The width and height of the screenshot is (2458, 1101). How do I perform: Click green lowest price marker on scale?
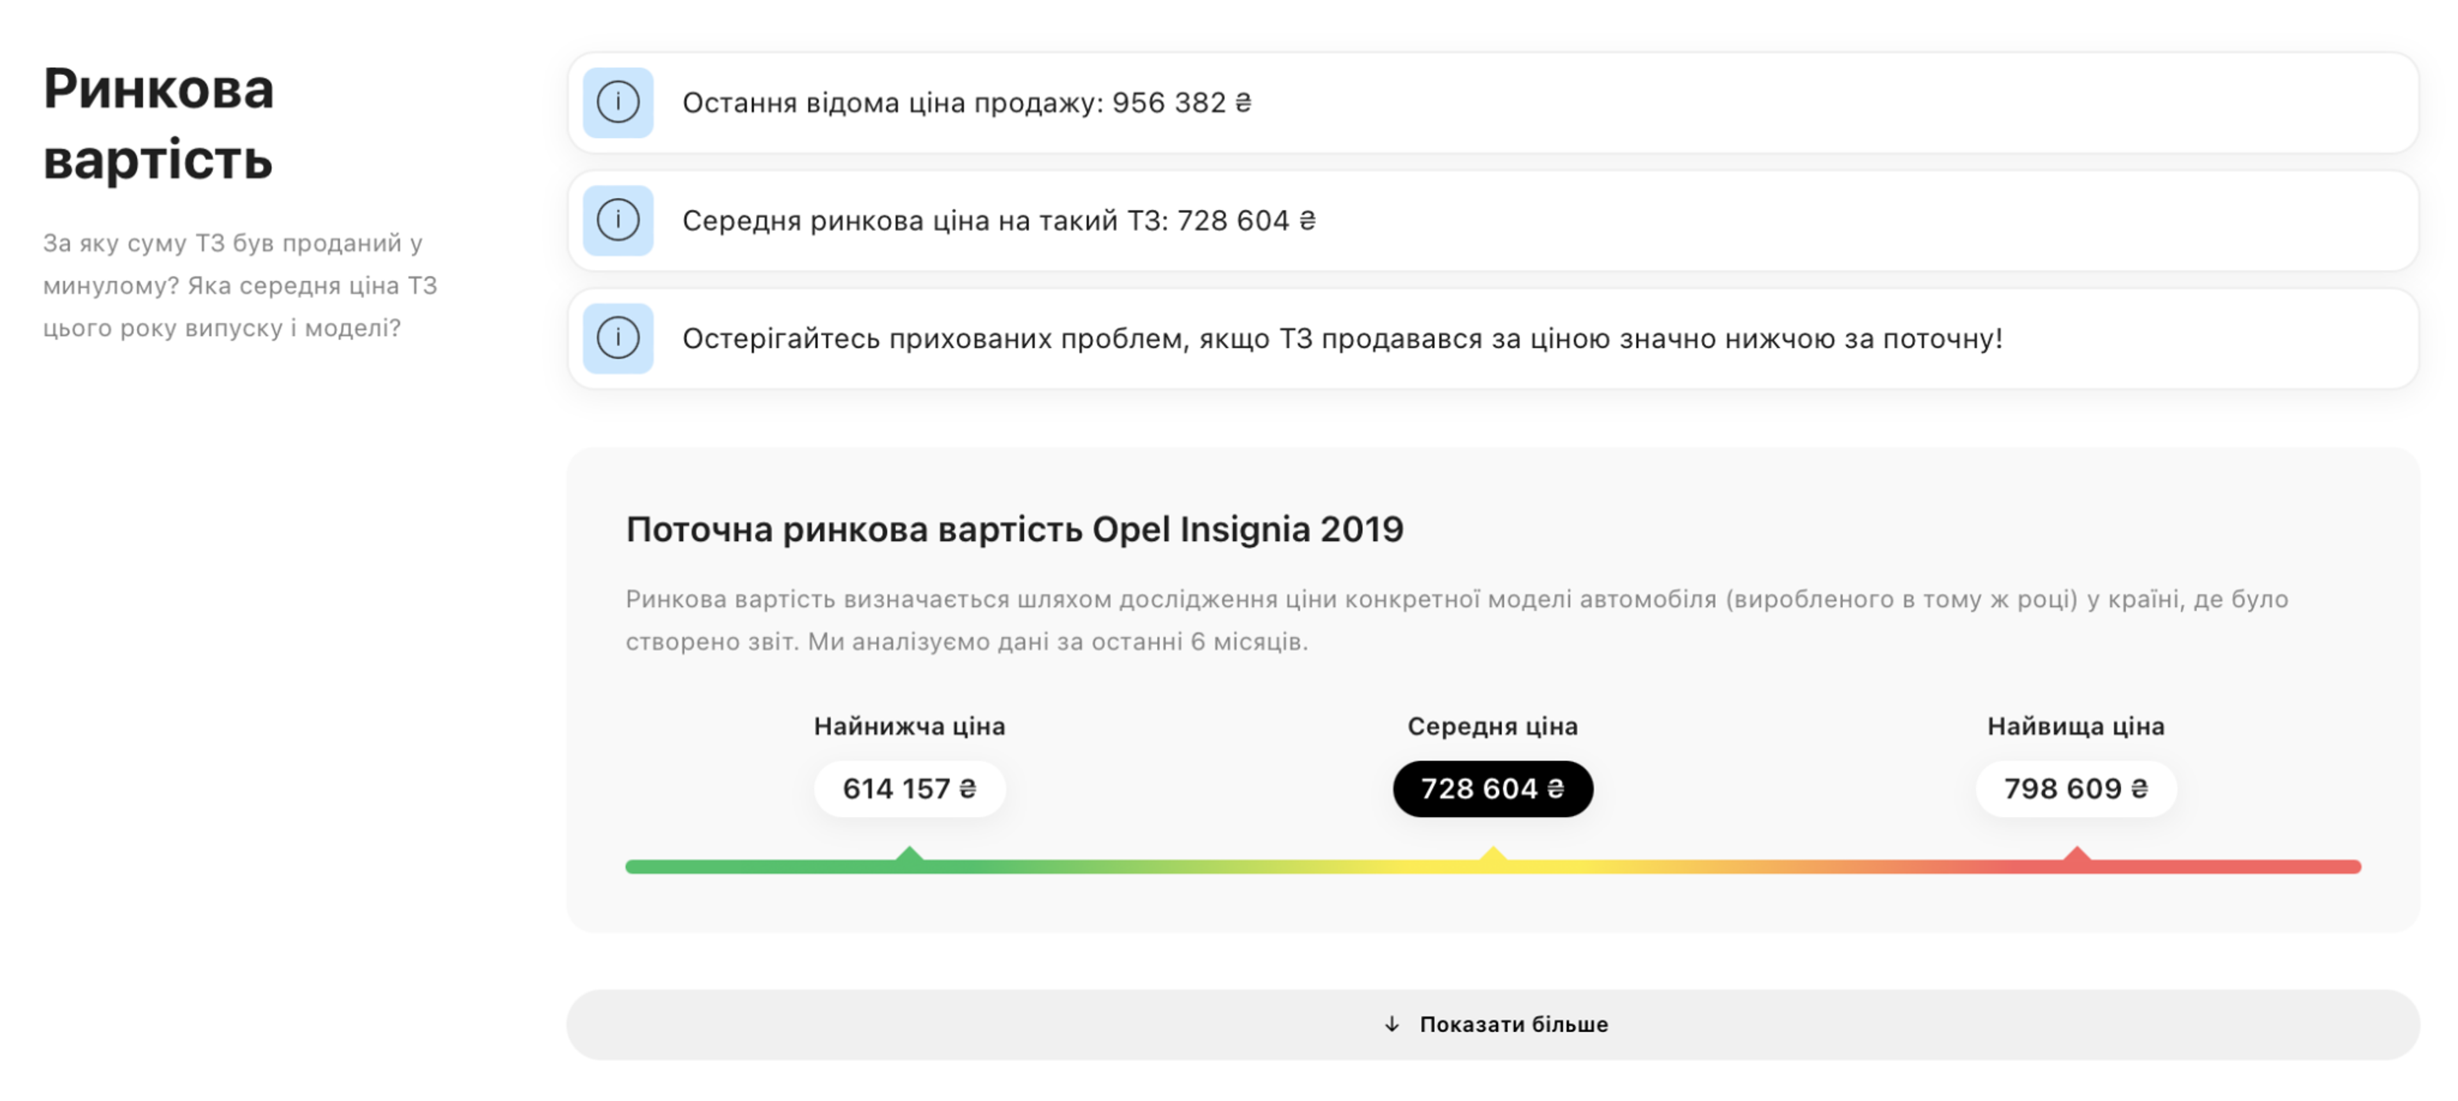click(x=910, y=855)
